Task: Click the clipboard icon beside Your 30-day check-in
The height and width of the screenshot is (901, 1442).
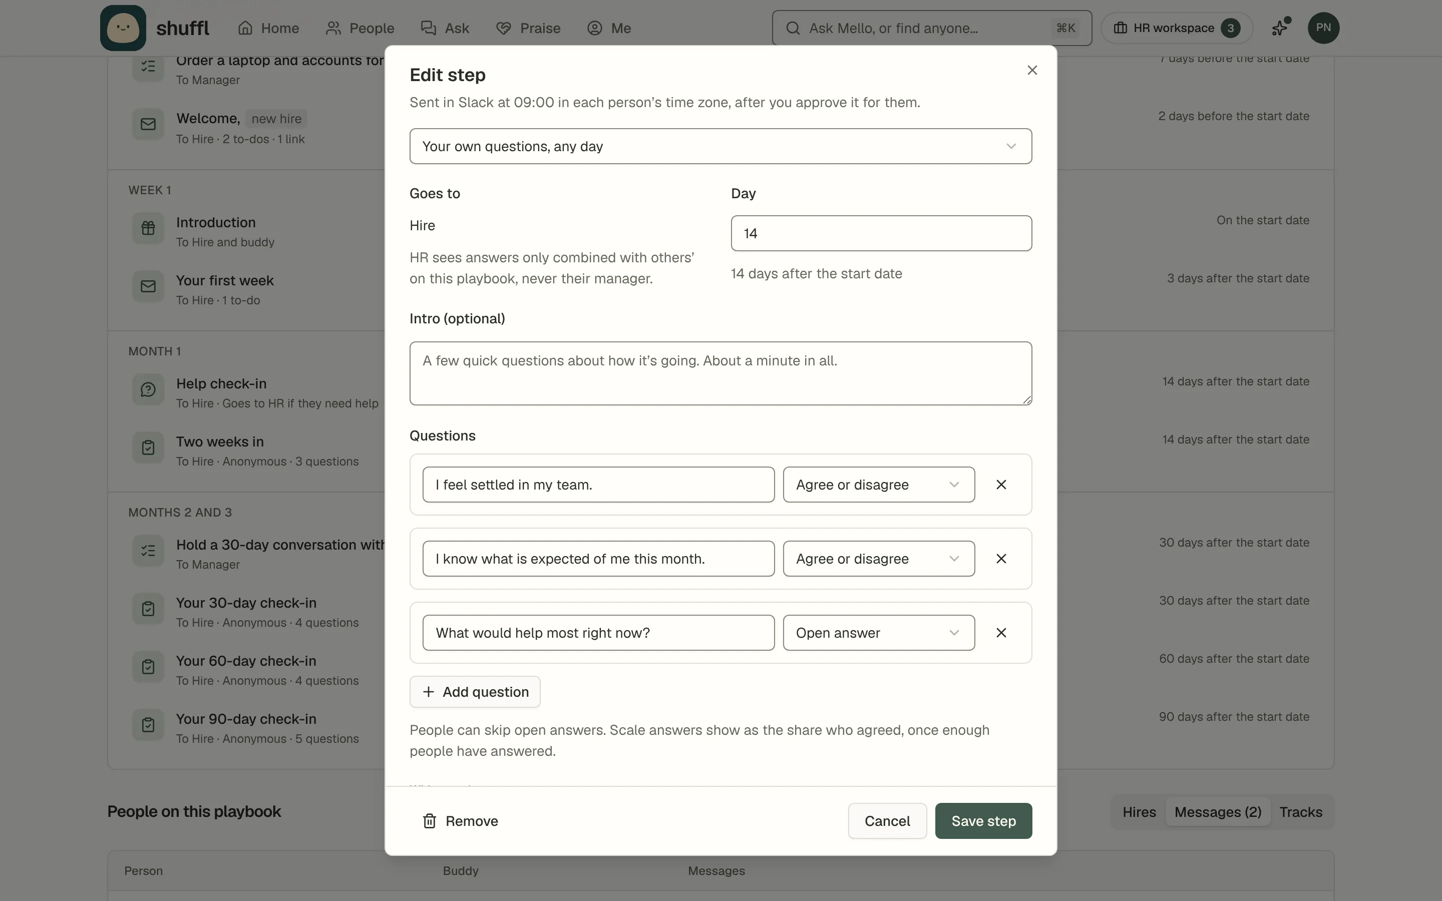Action: [x=148, y=609]
